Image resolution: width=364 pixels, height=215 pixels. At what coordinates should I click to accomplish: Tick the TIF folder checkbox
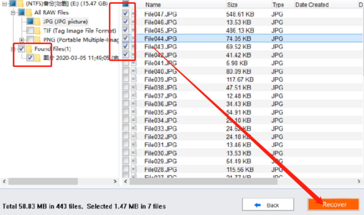30,31
